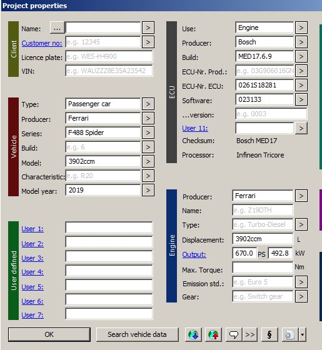This screenshot has width=322, height=350.
Task: Click the Customer no input field
Action: 103,42
